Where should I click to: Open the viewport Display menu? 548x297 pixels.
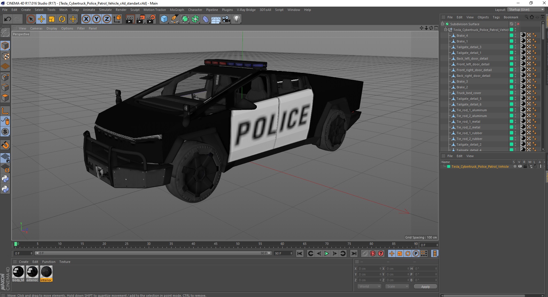pos(52,28)
